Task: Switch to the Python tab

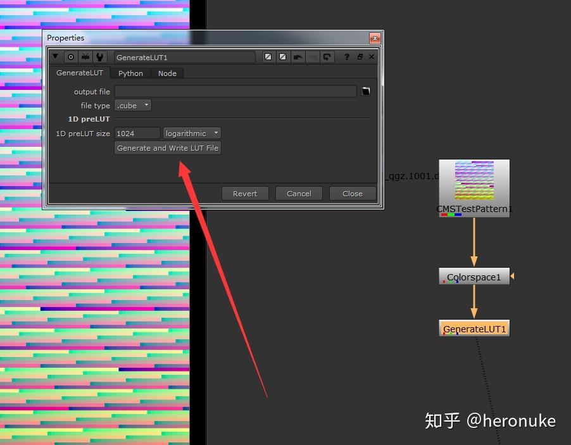Action: pyautogui.click(x=130, y=73)
